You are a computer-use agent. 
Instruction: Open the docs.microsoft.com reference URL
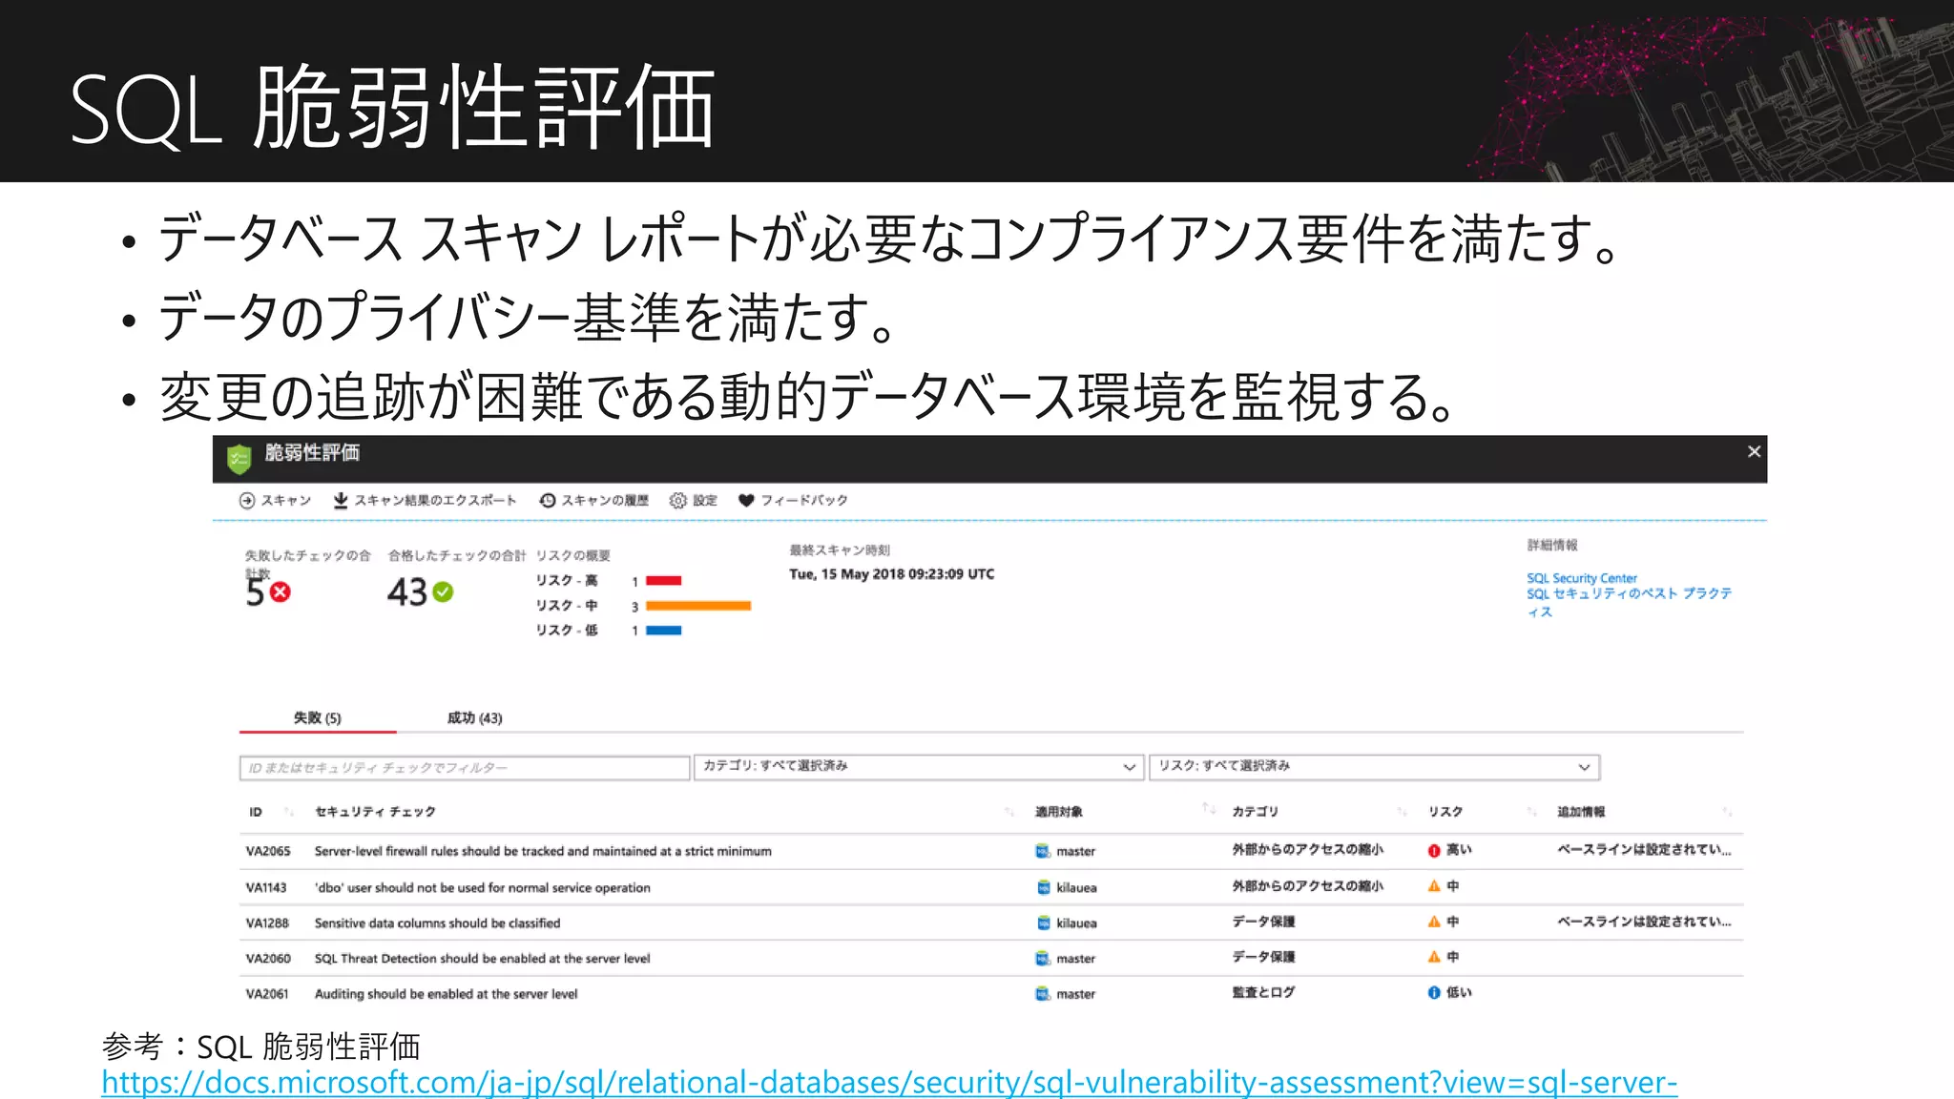[x=889, y=1083]
